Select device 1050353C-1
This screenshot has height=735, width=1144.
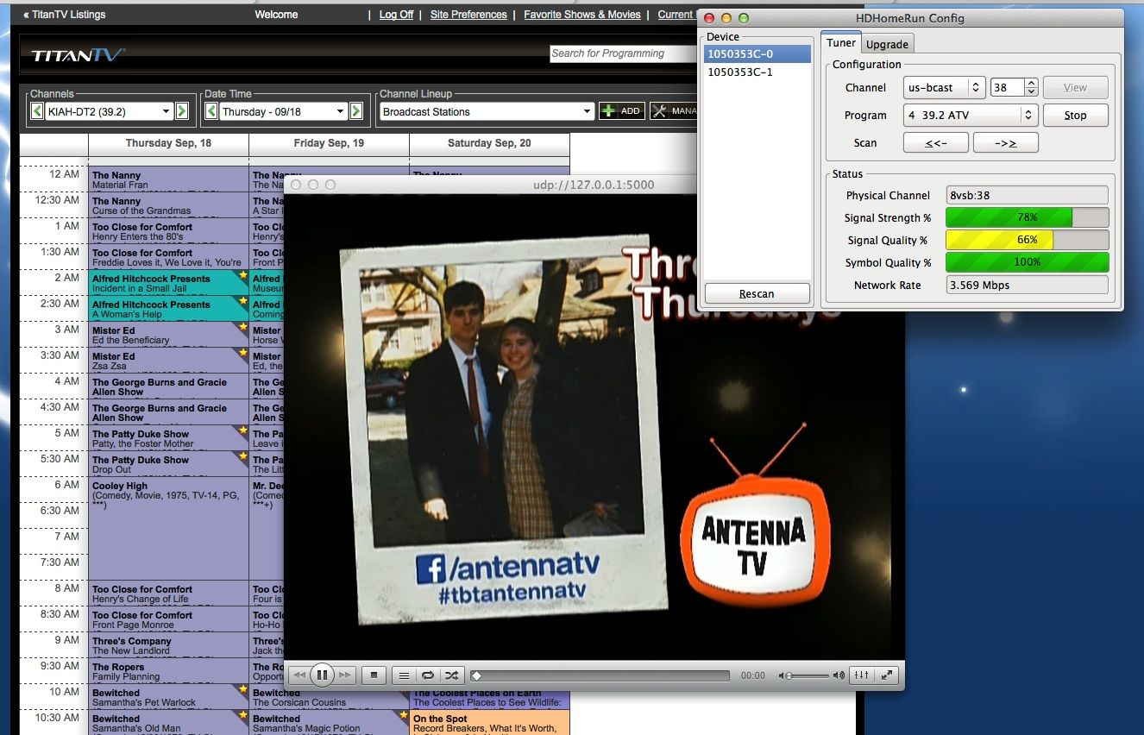(x=757, y=72)
